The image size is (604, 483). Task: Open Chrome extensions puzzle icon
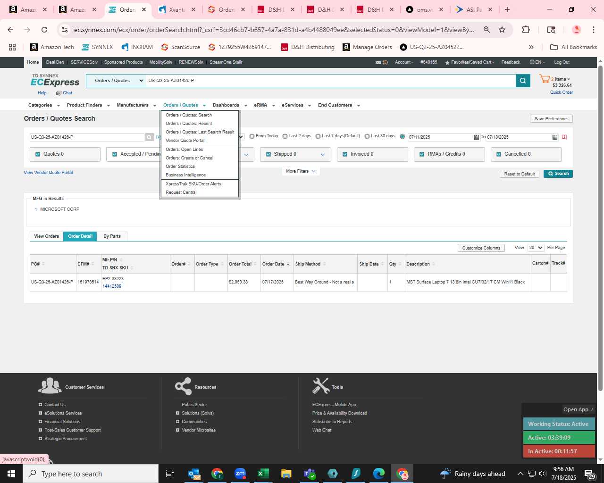(x=526, y=30)
